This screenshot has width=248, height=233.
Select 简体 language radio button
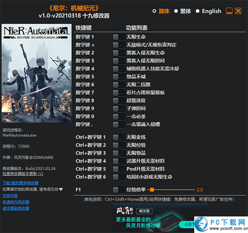(155, 11)
